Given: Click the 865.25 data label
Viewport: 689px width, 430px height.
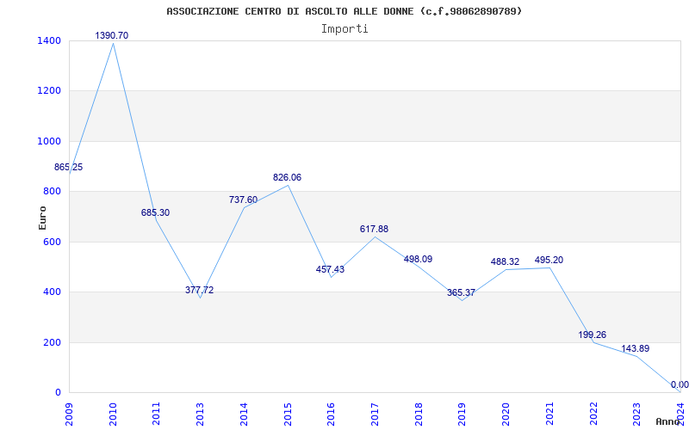Looking at the screenshot, I should (69, 167).
